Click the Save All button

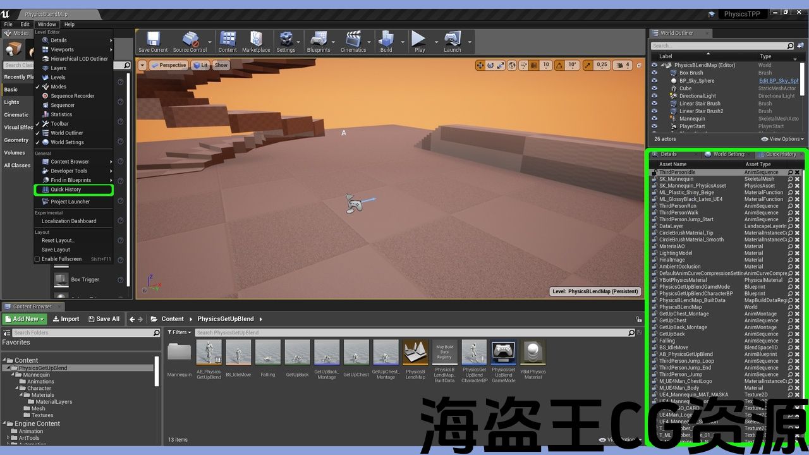104,319
